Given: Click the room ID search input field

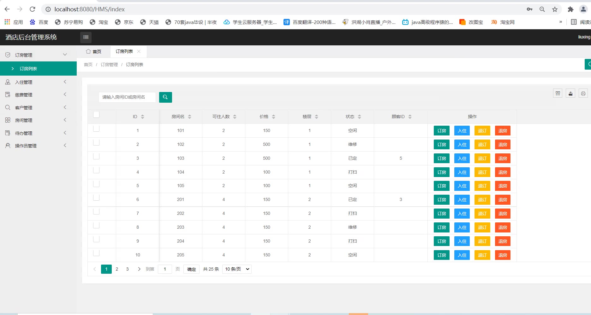Looking at the screenshot, I should [x=127, y=97].
